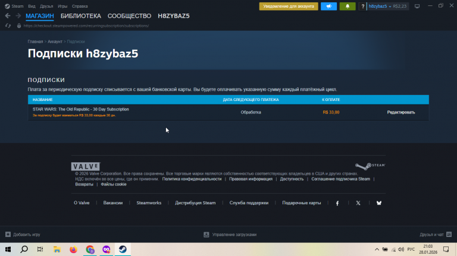457x256 pixels.
Task: Open File Explorer from taskbar
Action: [57, 249]
